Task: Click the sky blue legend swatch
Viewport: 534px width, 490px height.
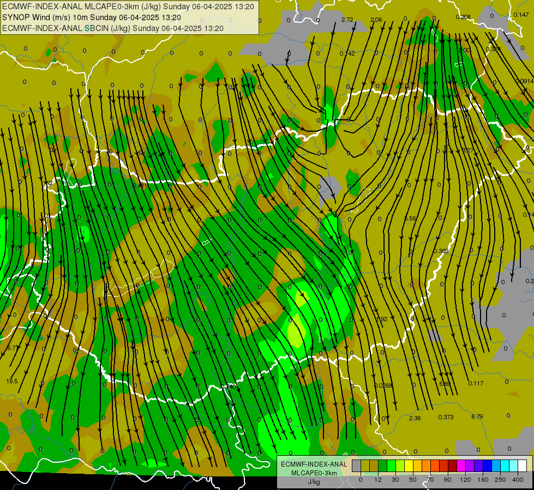Action: 496,465
